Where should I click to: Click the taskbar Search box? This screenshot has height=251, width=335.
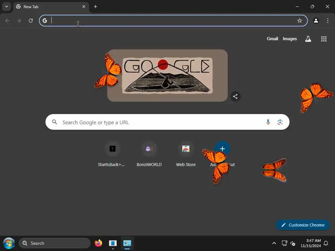(x=55, y=243)
